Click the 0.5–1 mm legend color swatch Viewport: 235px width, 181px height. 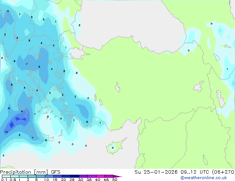[15, 176]
